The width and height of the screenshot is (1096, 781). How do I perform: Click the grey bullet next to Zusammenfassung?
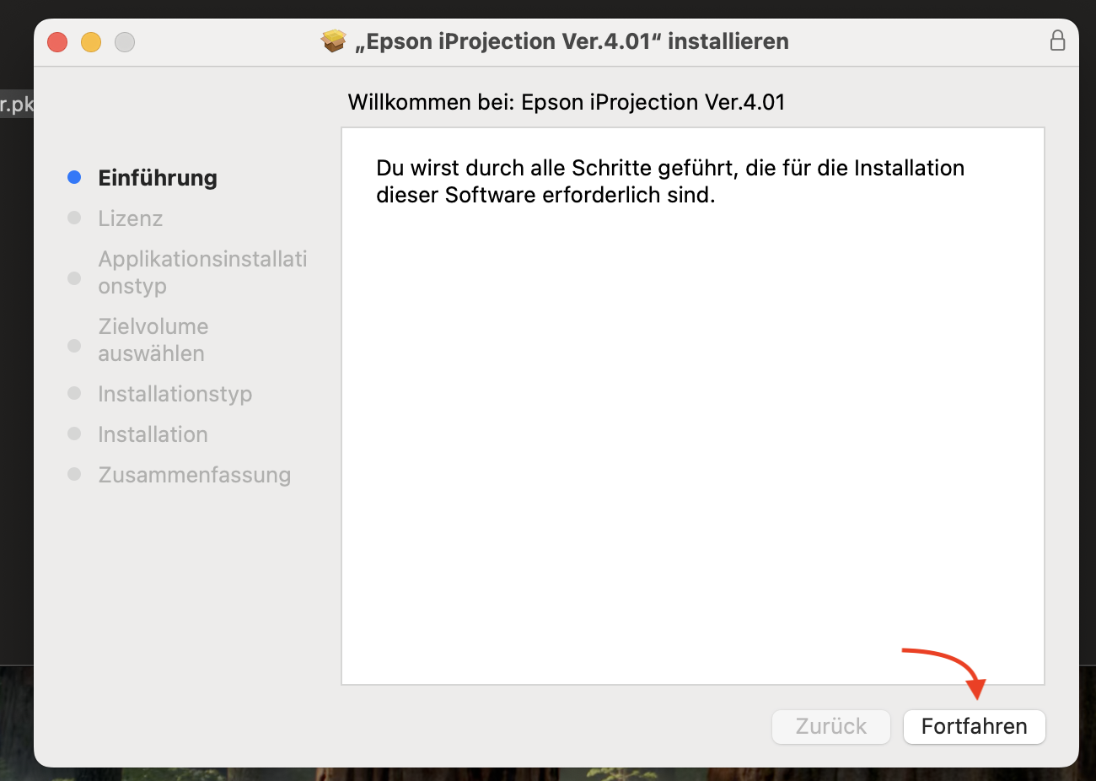(x=74, y=474)
